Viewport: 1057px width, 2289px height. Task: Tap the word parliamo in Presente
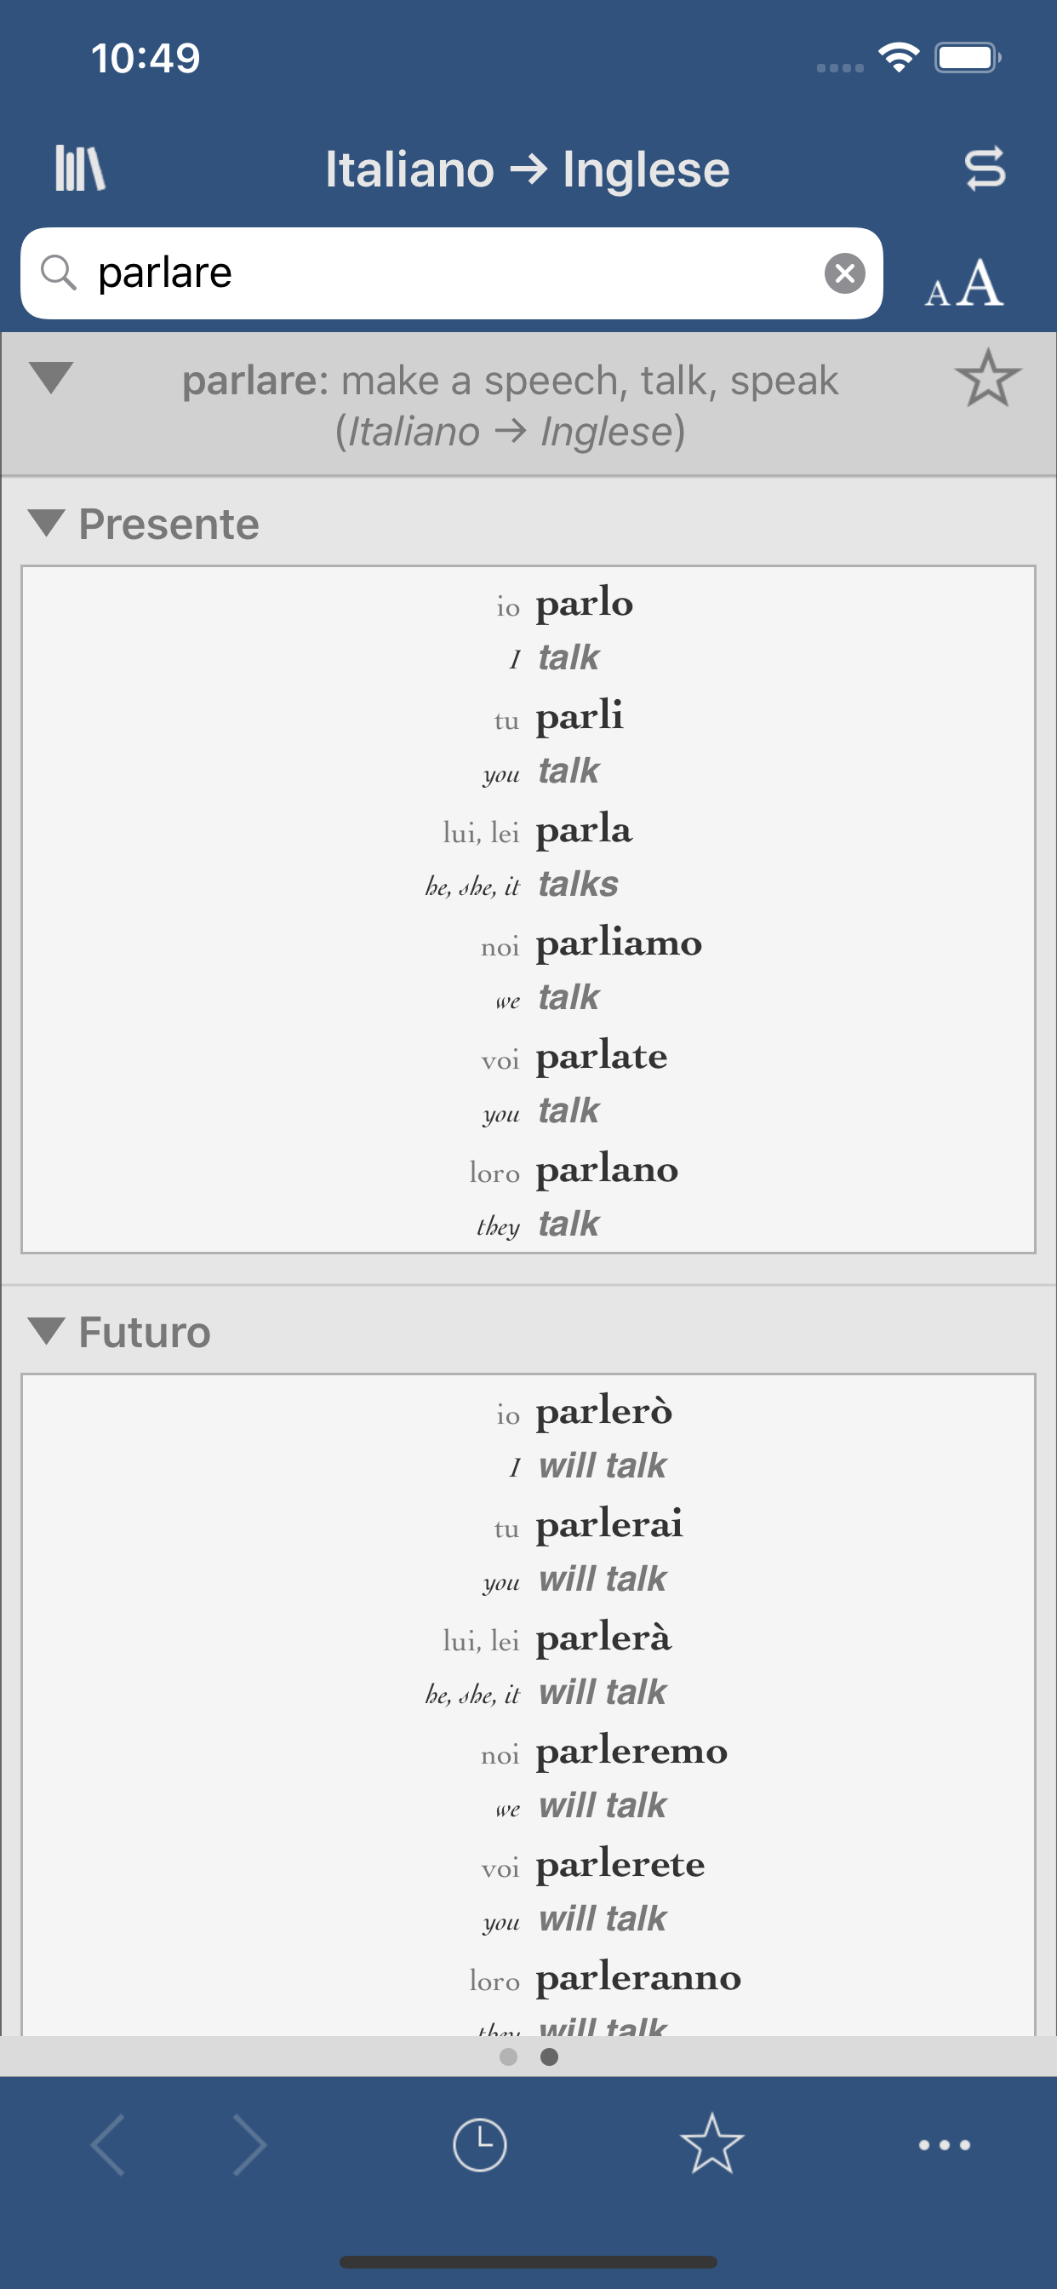618,943
